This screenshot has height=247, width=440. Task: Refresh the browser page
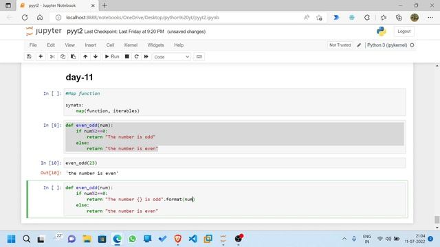[x=25, y=18]
